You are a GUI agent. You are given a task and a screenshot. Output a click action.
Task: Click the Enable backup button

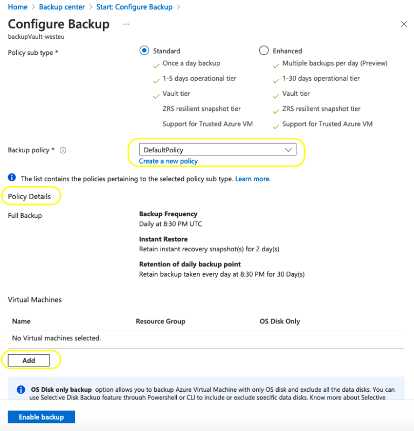[41, 416]
